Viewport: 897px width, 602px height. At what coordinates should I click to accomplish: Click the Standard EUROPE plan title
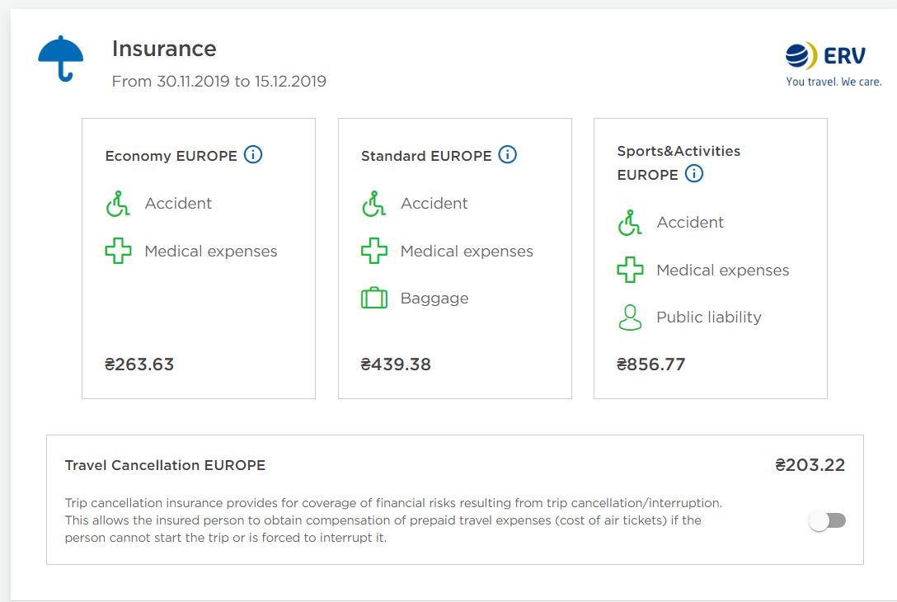tap(426, 156)
